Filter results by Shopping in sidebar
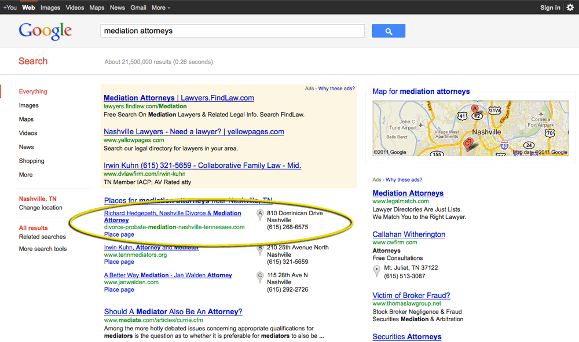Screen dimensions: 579x342 pyautogui.click(x=32, y=161)
